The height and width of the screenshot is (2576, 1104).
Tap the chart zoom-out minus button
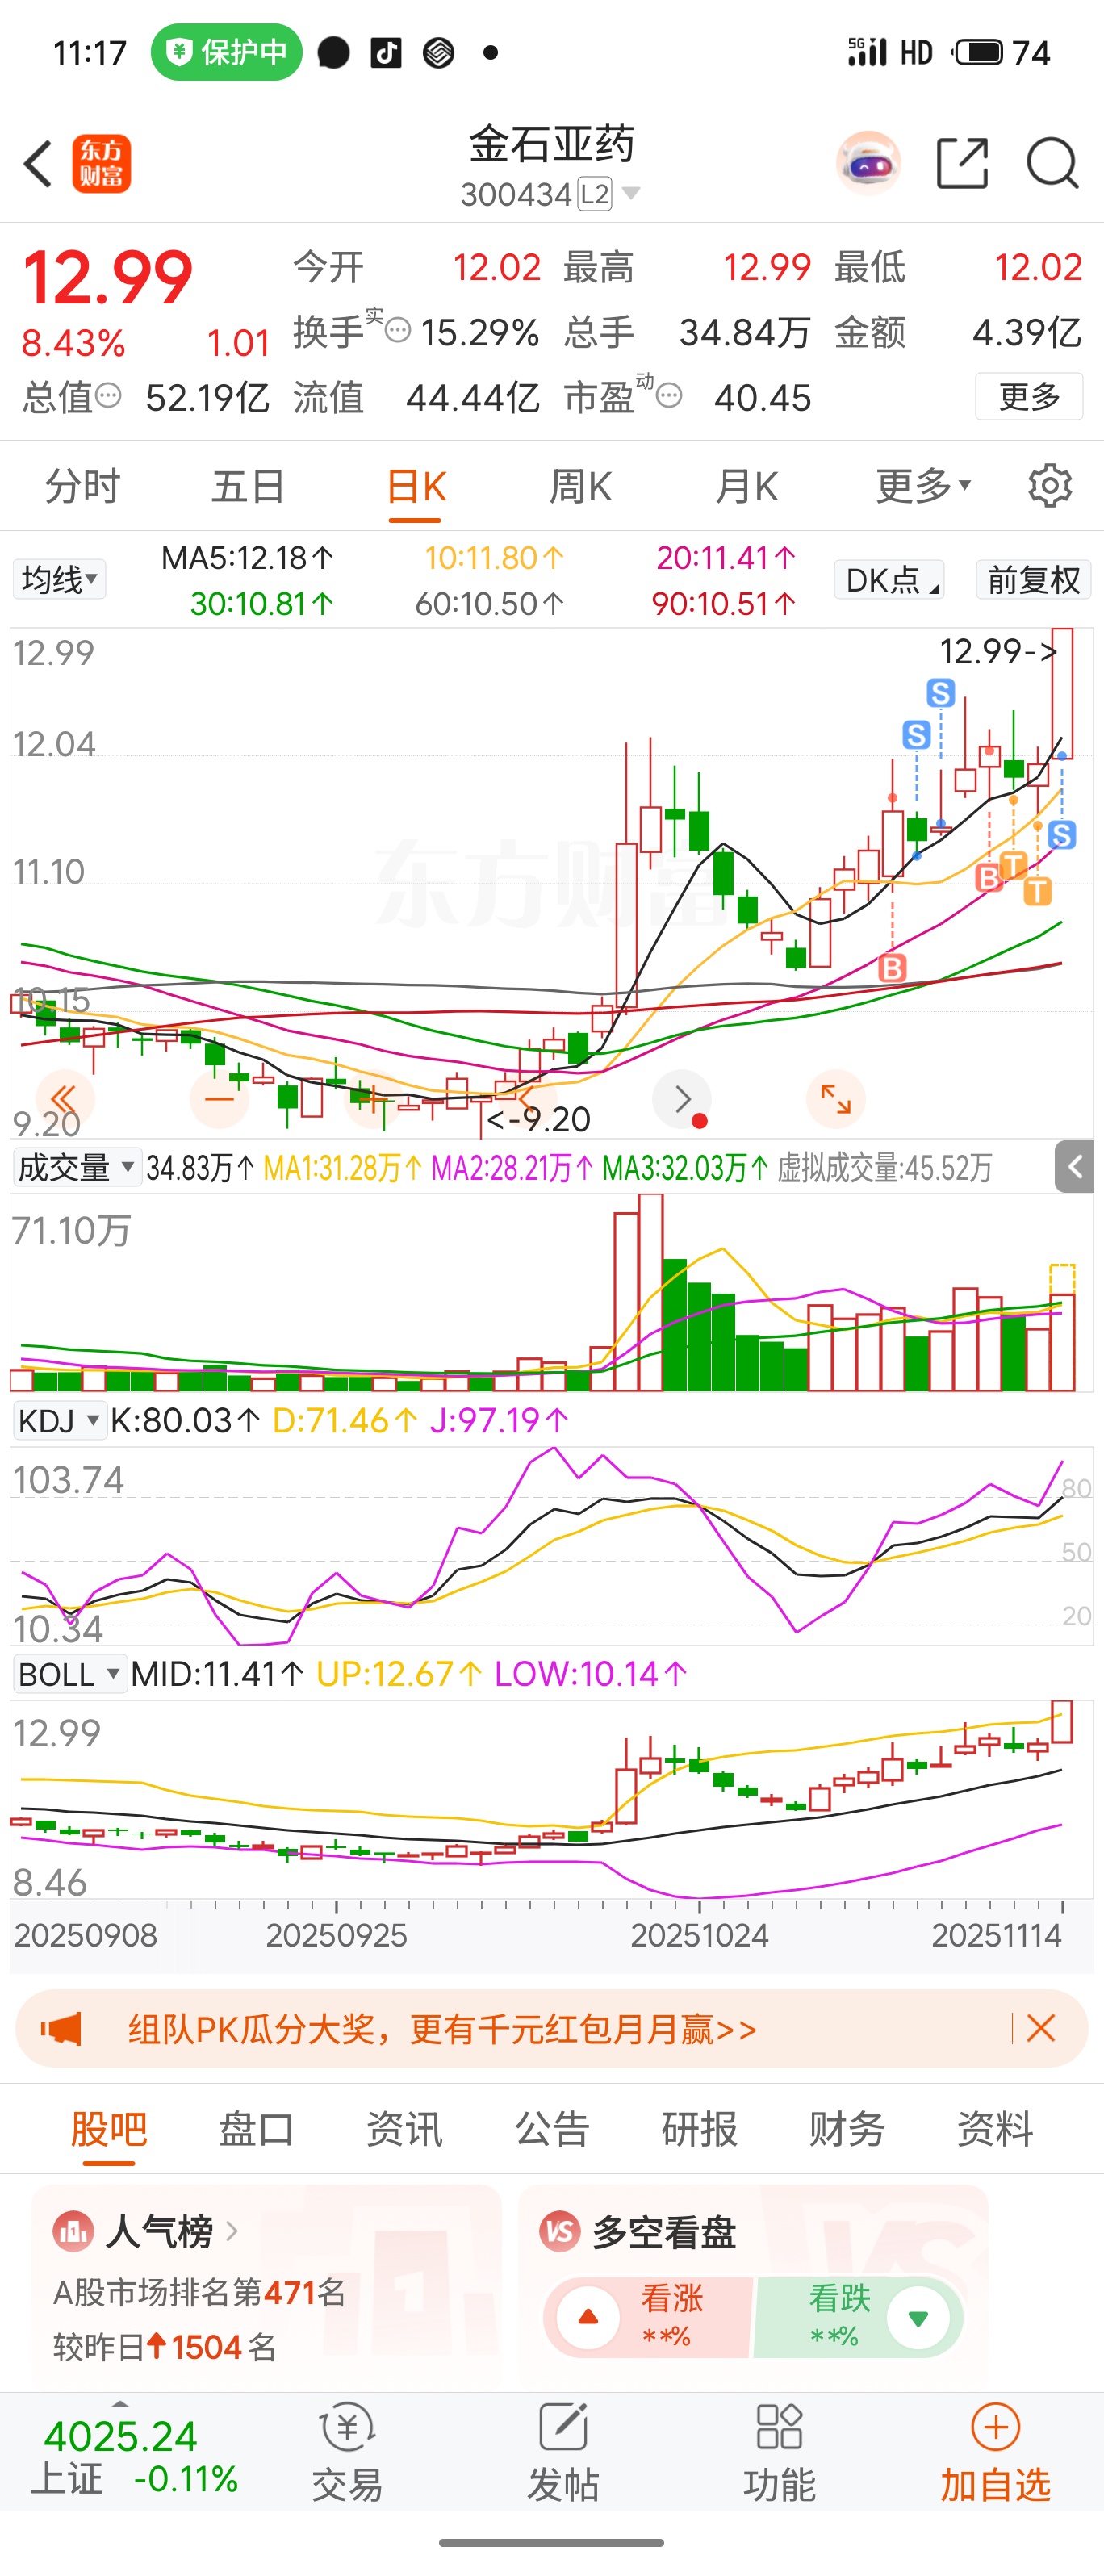[x=219, y=1100]
